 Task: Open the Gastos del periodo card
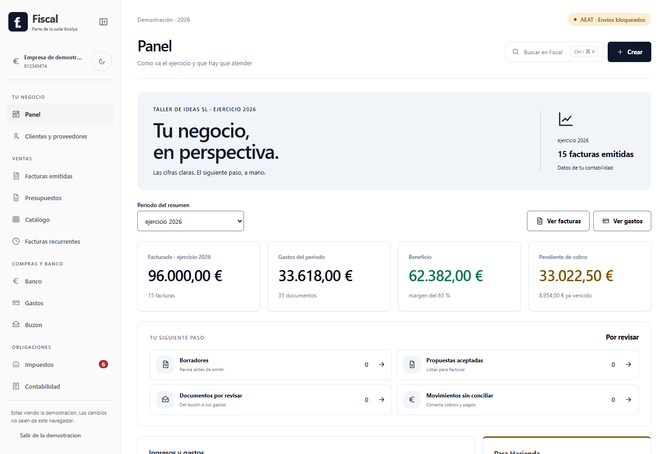click(329, 276)
